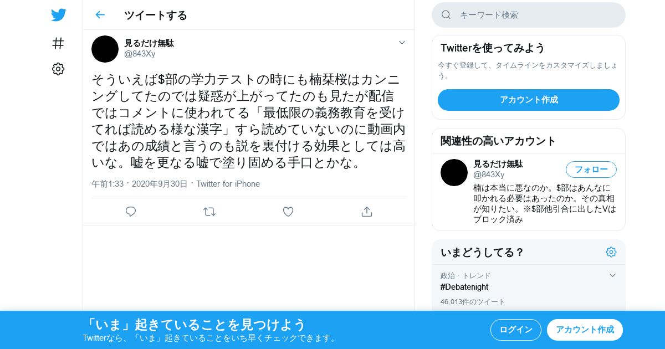The image size is (665, 349).
Task: Click the キーワード検索 search field
Action: [x=529, y=15]
